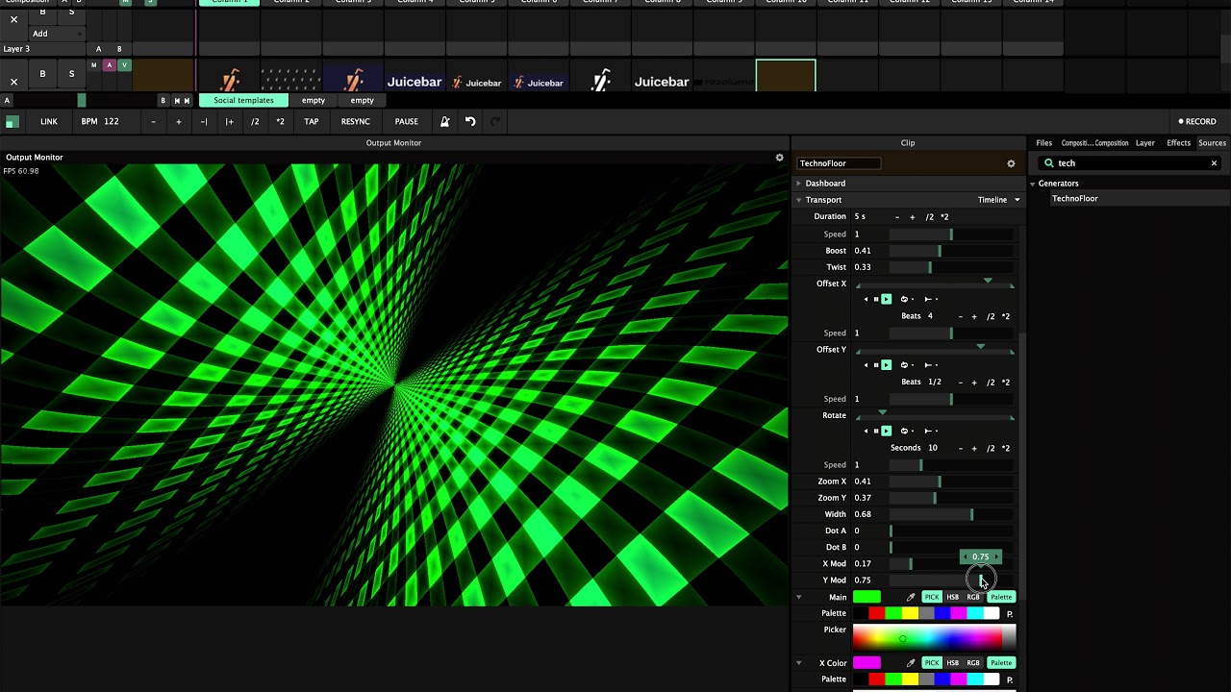Clear the sources search field
Viewport: 1231px width, 692px height.
click(1214, 163)
